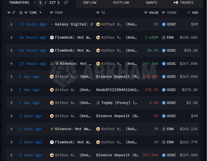Switch to the INFLOW tab
The image size is (208, 161).
click(89, 3)
